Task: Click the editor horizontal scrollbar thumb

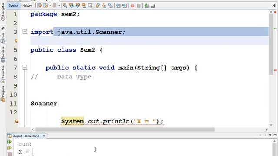Action: point(125,130)
